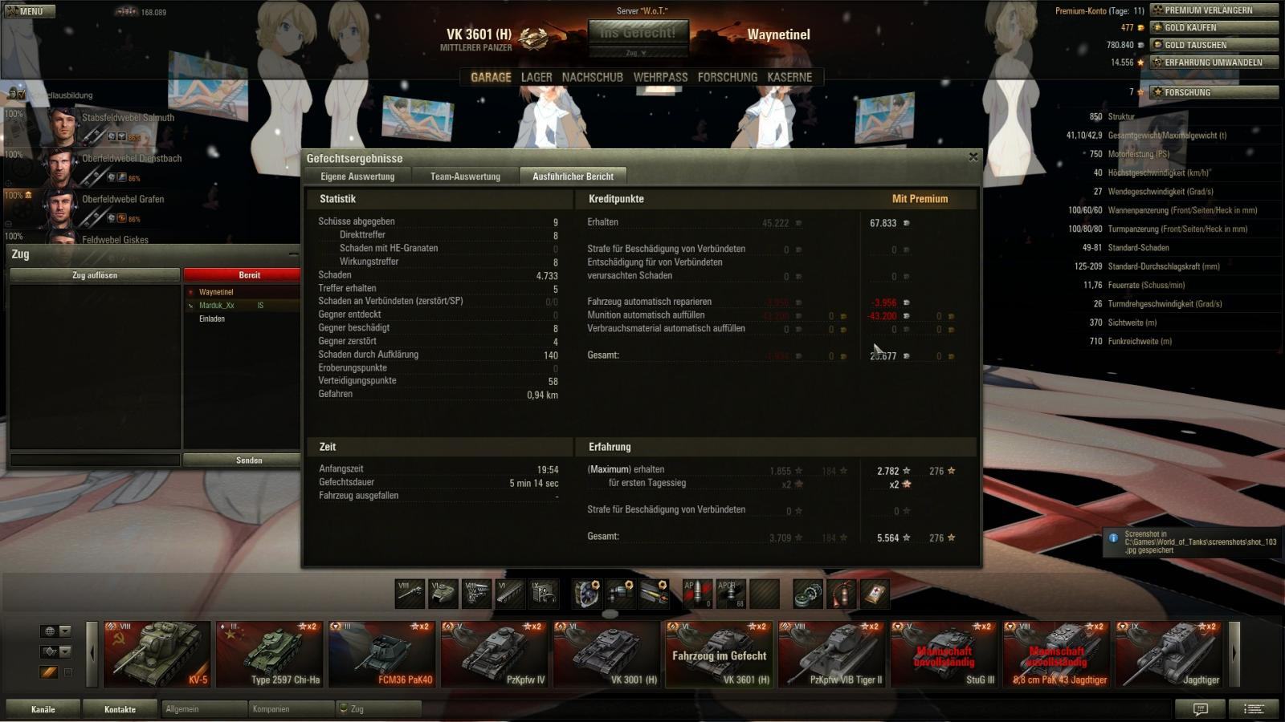Select the empty third ammunition slot
Viewport: 1285px width, 722px height.
(x=765, y=594)
